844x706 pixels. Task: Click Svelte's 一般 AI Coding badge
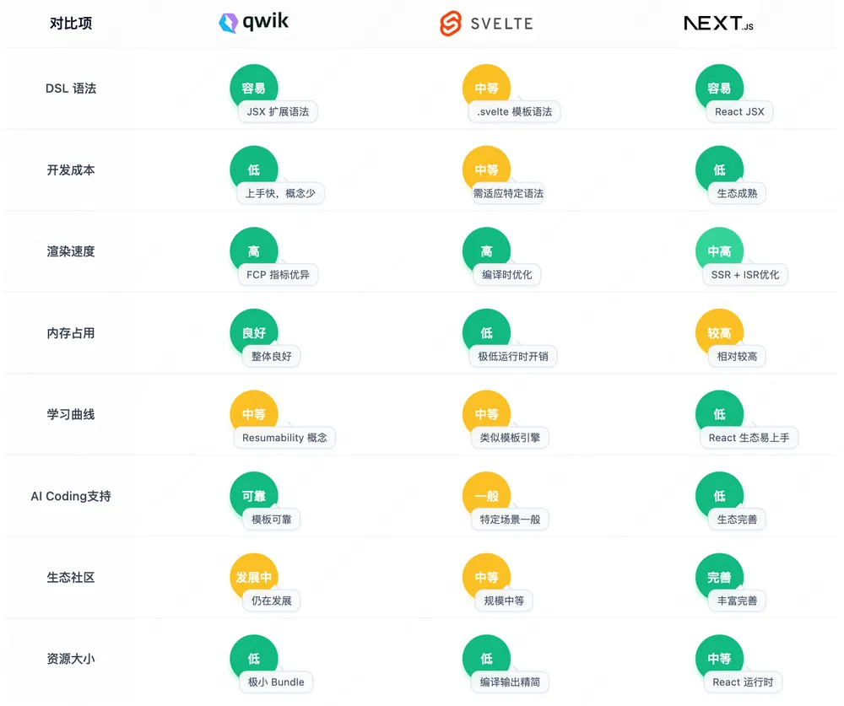point(487,496)
